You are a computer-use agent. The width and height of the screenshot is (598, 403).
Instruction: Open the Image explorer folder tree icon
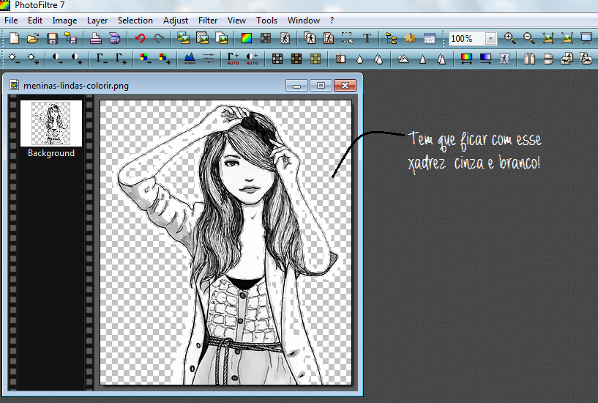click(392, 39)
